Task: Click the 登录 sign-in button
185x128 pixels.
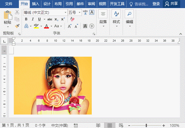Action: (x=156, y=4)
